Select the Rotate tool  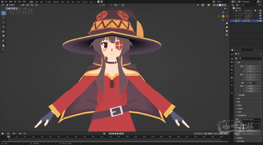tap(4, 27)
